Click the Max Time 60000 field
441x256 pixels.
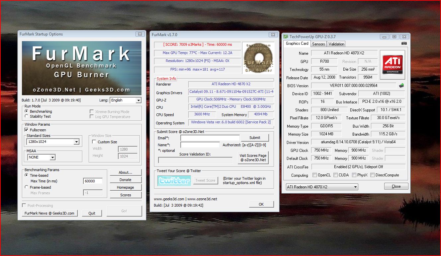(93, 181)
